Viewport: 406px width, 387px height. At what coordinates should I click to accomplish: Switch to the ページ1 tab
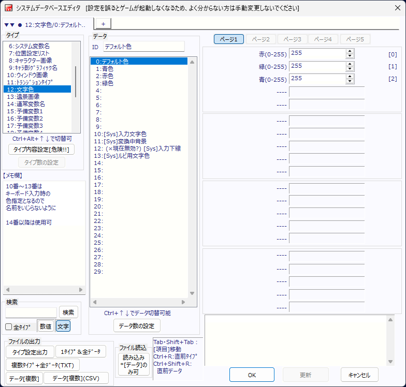tap(228, 39)
